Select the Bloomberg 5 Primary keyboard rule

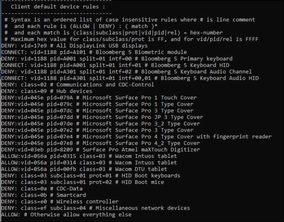click(117, 59)
